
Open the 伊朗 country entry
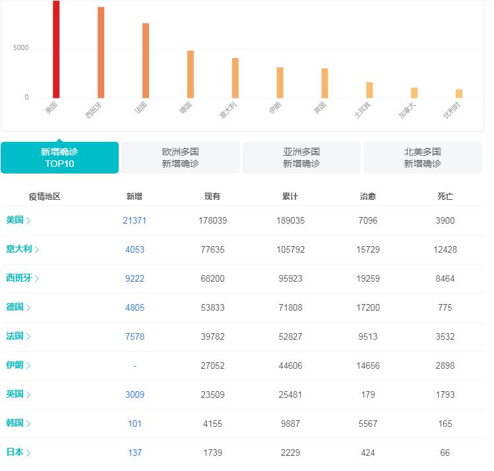(x=15, y=365)
